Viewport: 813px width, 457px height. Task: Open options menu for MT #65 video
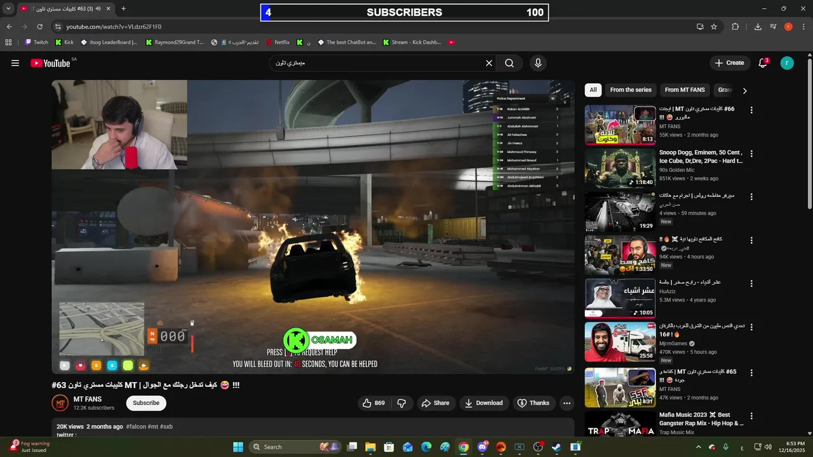coord(751,373)
